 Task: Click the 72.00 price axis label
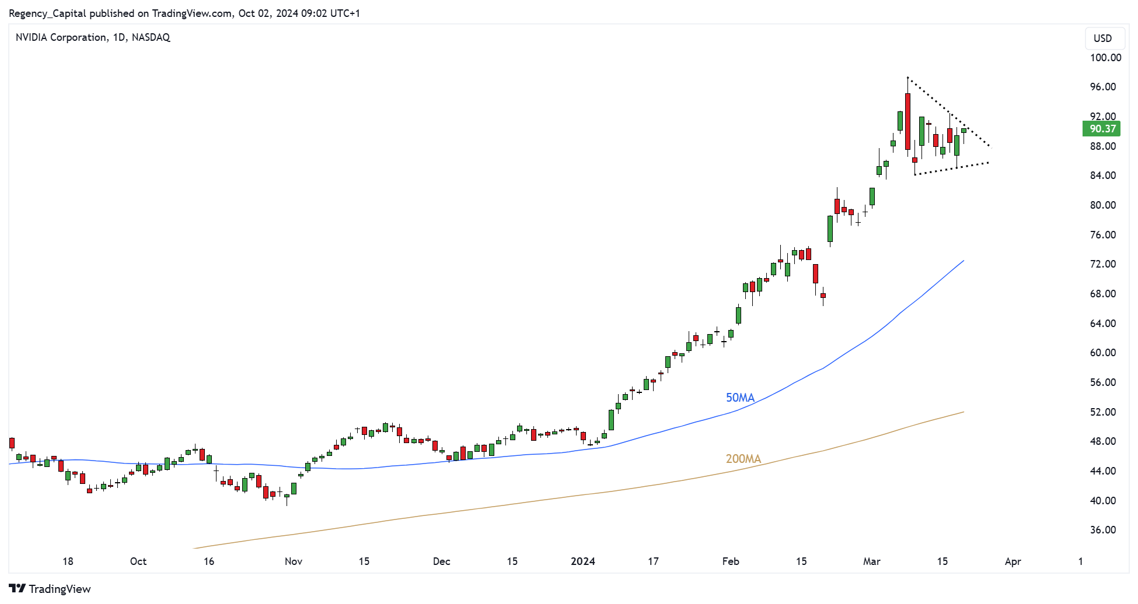[x=1103, y=264]
